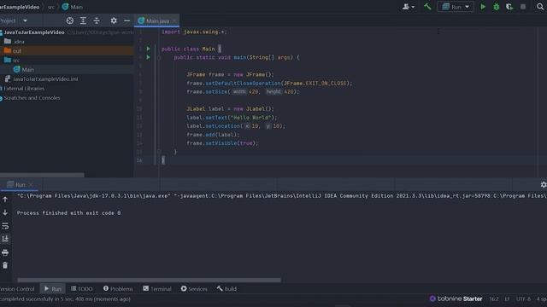Click run gutter arrow beside class Main

click(x=148, y=49)
